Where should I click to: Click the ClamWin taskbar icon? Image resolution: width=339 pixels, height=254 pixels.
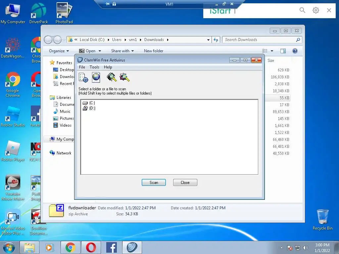click(132, 247)
